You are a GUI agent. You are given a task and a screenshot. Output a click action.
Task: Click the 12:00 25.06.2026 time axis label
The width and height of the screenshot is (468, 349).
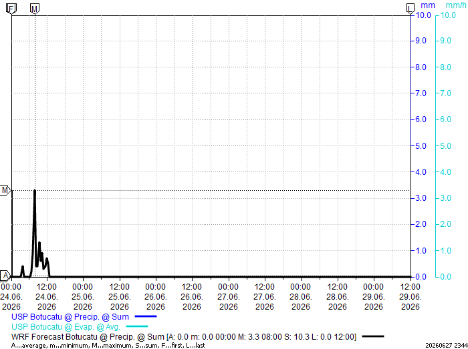[120, 296]
